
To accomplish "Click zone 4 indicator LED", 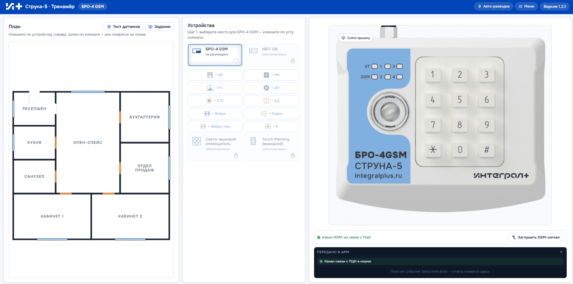I will (x=399, y=77).
